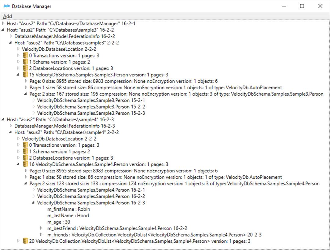Minimize the Database Manager window
This screenshot has height=250, width=330.
tap(284, 6)
